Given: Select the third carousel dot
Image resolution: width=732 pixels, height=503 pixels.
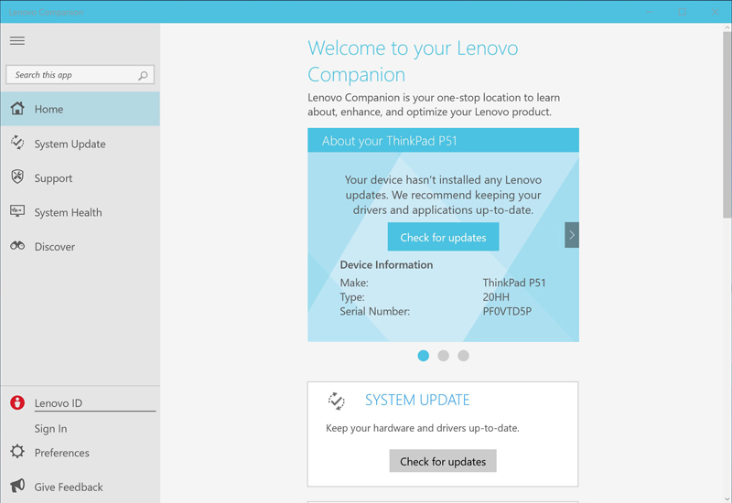Looking at the screenshot, I should 463,356.
